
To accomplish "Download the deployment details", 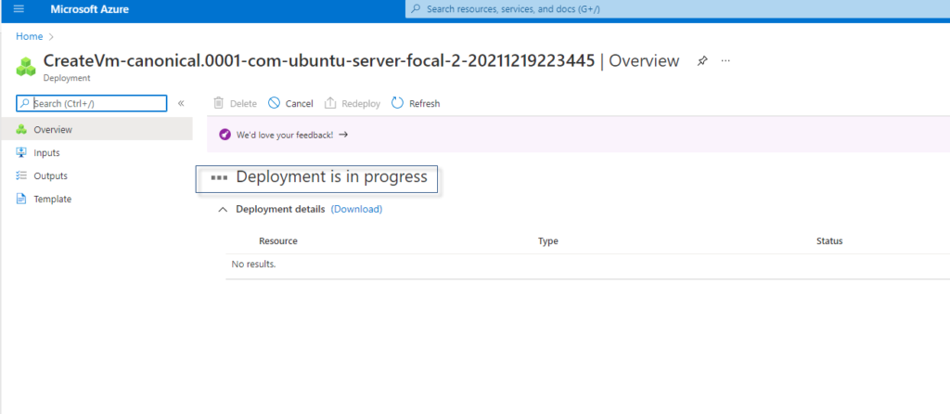I will coord(356,209).
